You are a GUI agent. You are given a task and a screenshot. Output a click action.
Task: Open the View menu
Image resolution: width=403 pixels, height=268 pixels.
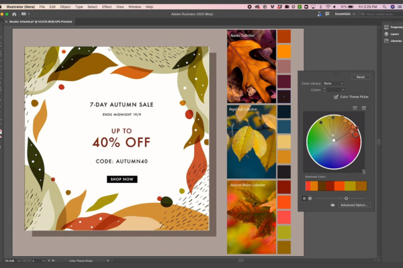tap(120, 7)
